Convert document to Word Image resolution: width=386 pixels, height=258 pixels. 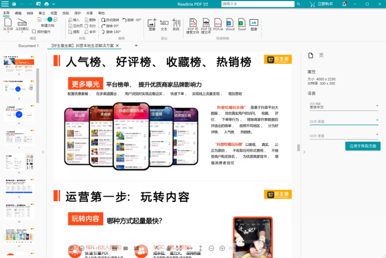pos(230,24)
